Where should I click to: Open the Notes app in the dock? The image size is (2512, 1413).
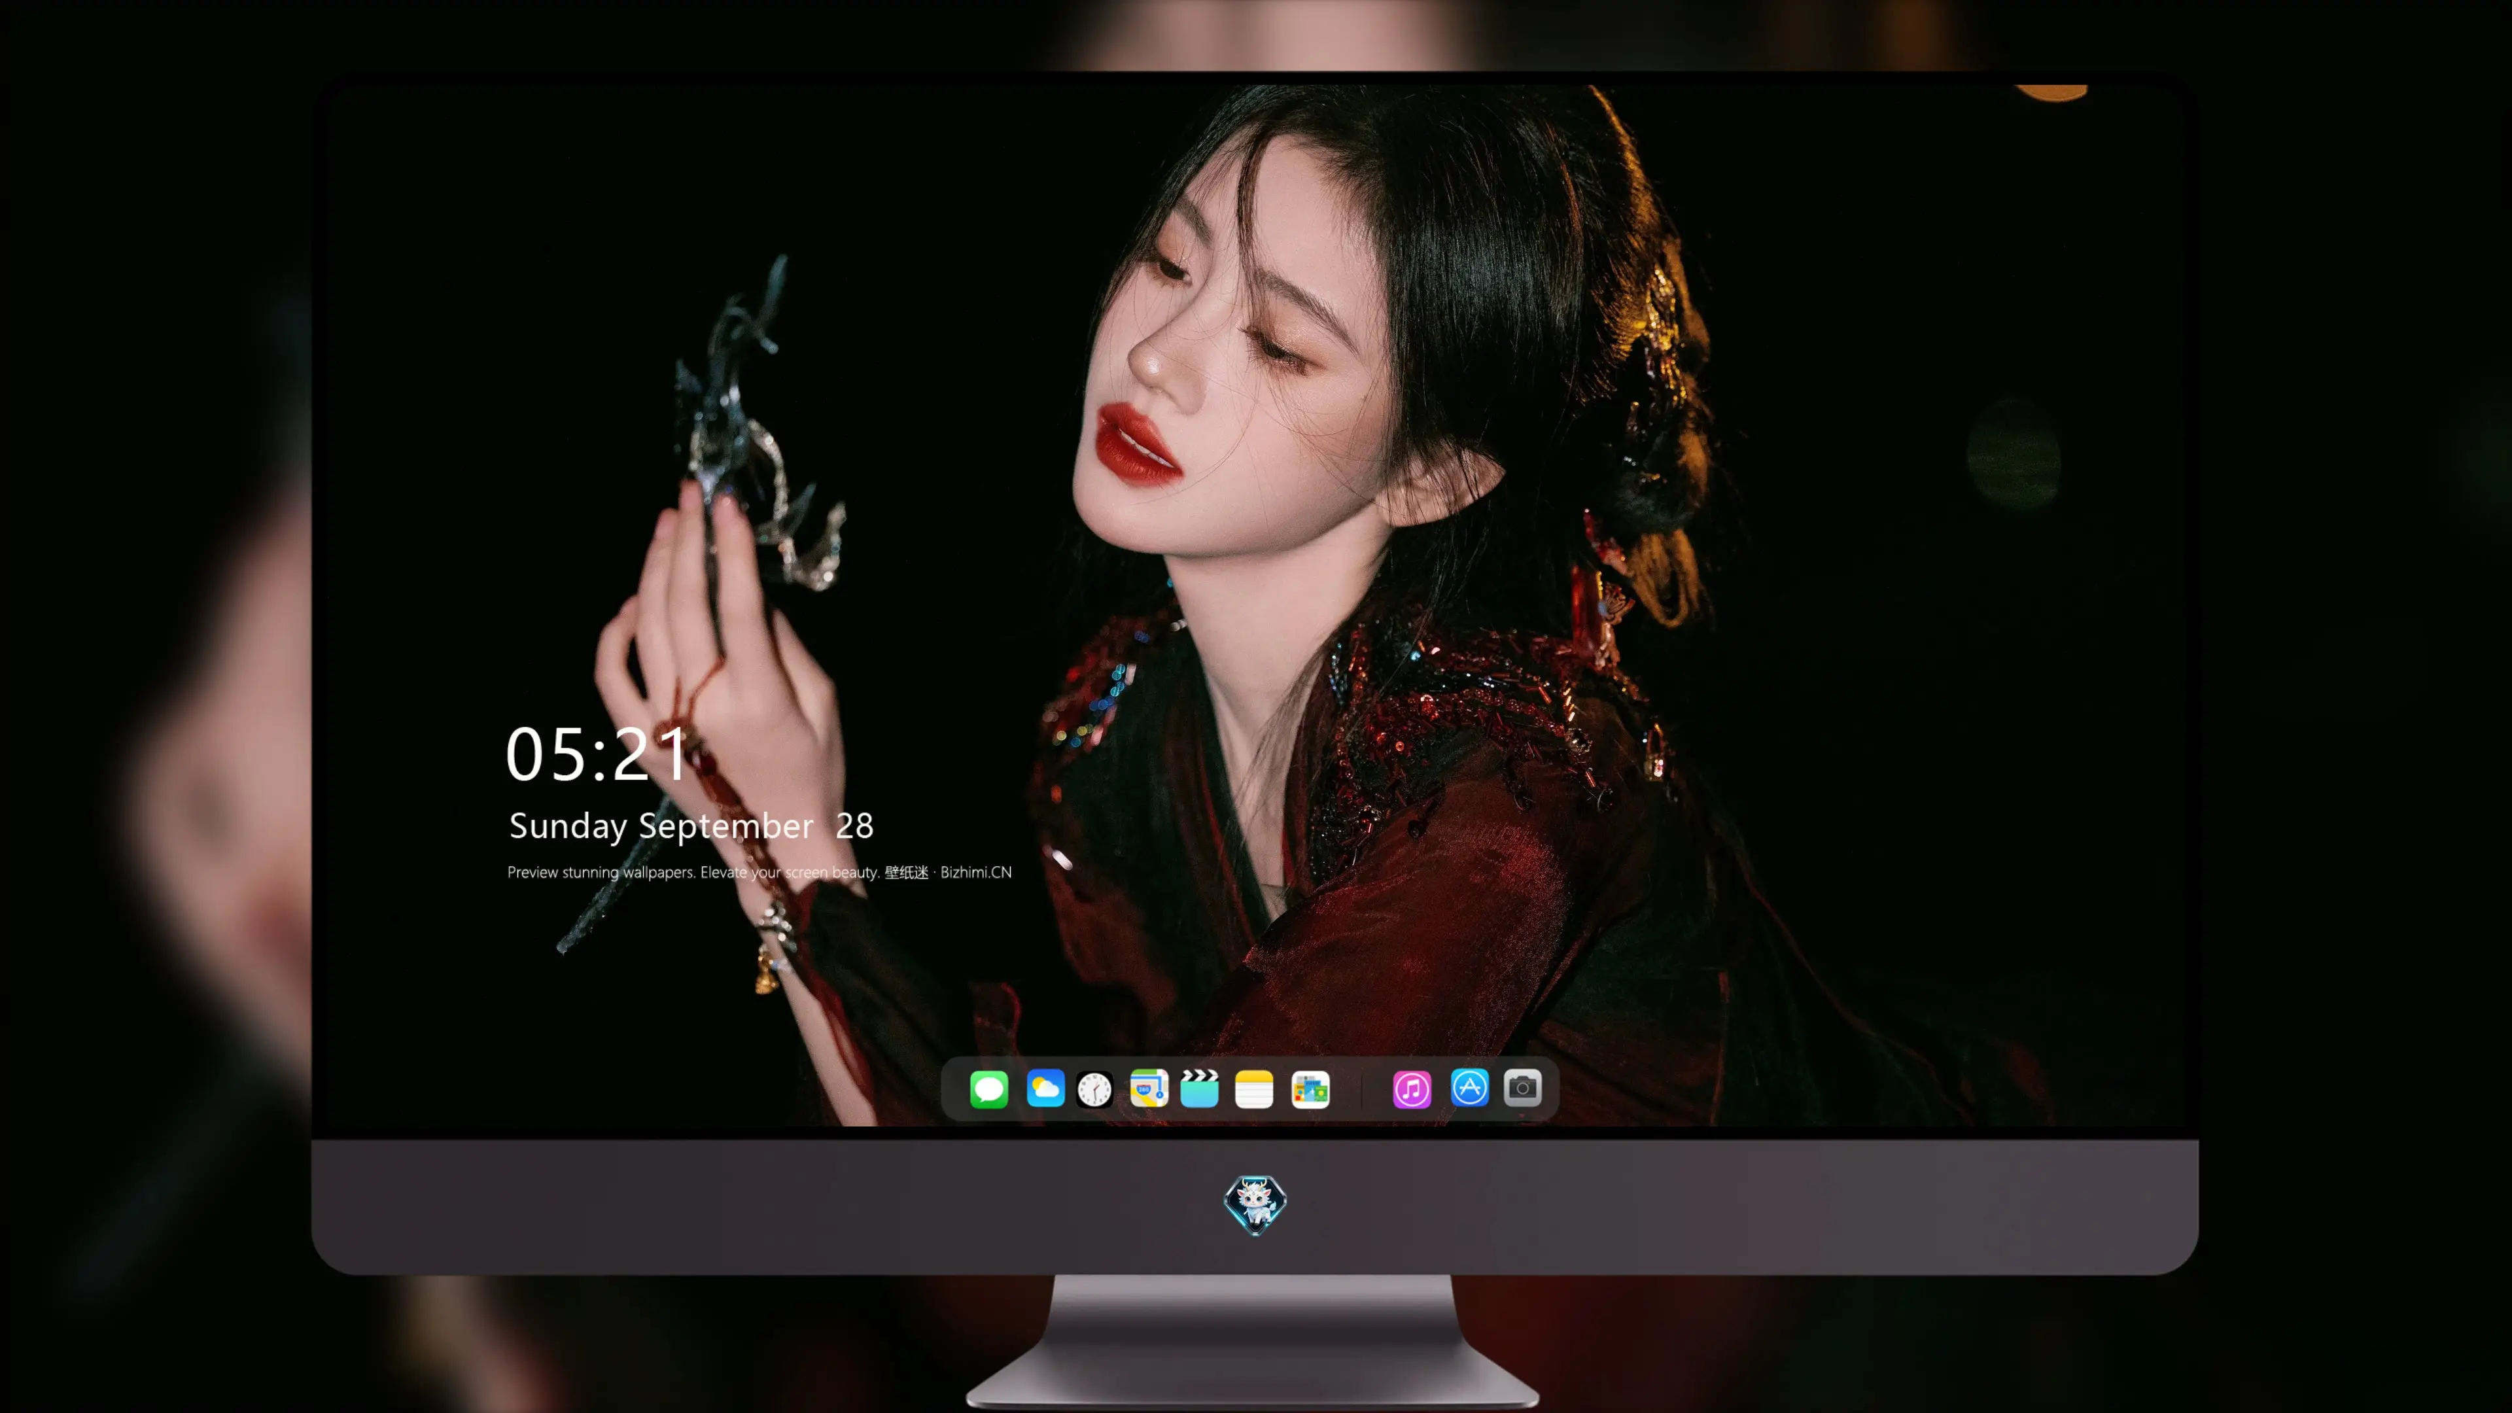[x=1254, y=1089]
